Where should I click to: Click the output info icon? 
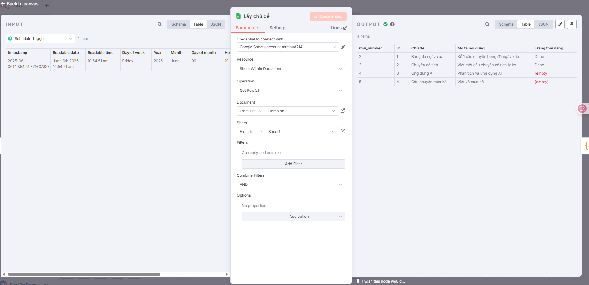(x=392, y=24)
